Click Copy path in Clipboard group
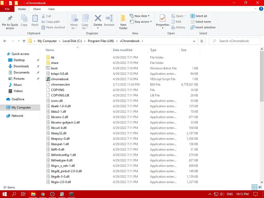The image size is (264, 198). [51, 22]
